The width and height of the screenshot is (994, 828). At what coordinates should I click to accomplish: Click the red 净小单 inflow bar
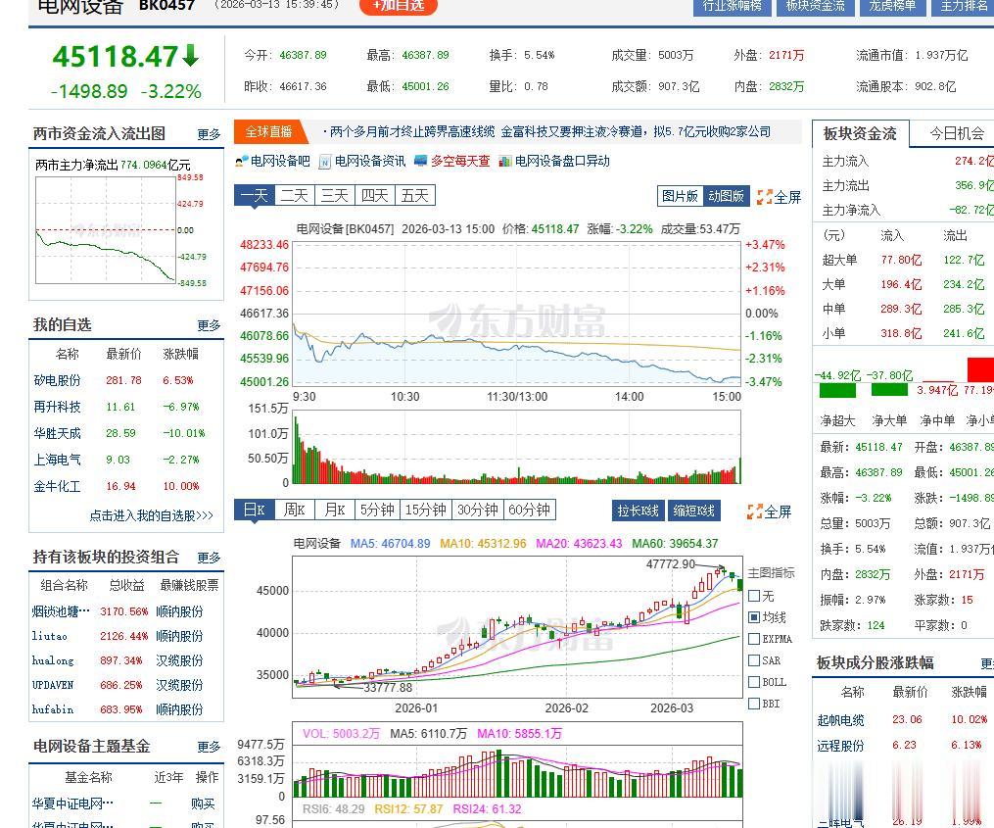[x=980, y=369]
